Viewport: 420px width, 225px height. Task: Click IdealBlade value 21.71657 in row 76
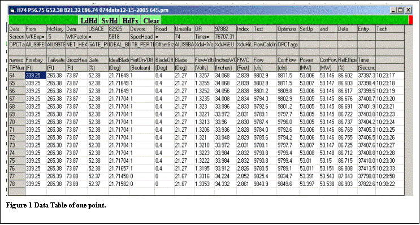[119, 168]
